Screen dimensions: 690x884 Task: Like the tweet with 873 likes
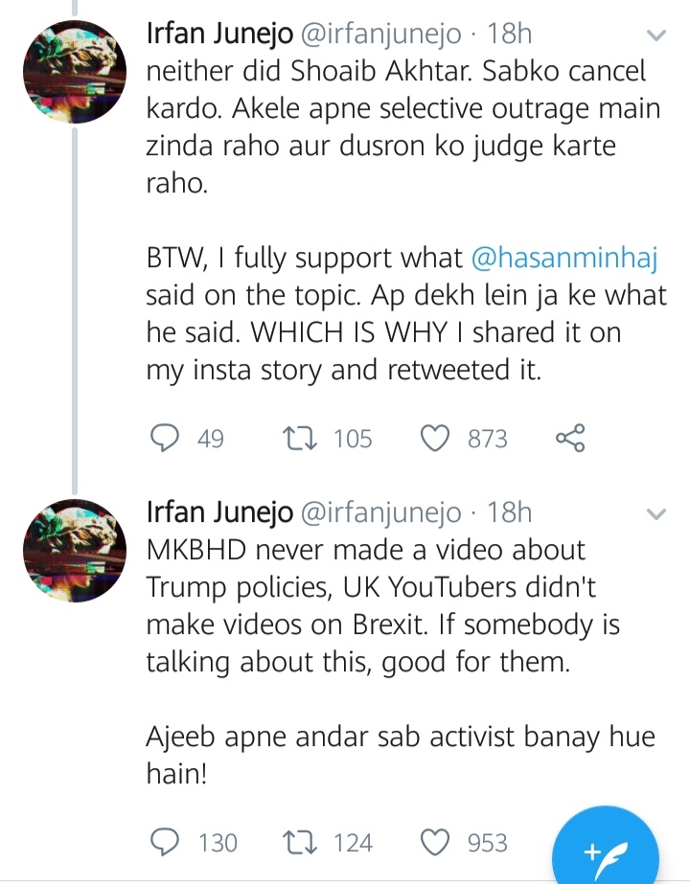[x=435, y=438]
